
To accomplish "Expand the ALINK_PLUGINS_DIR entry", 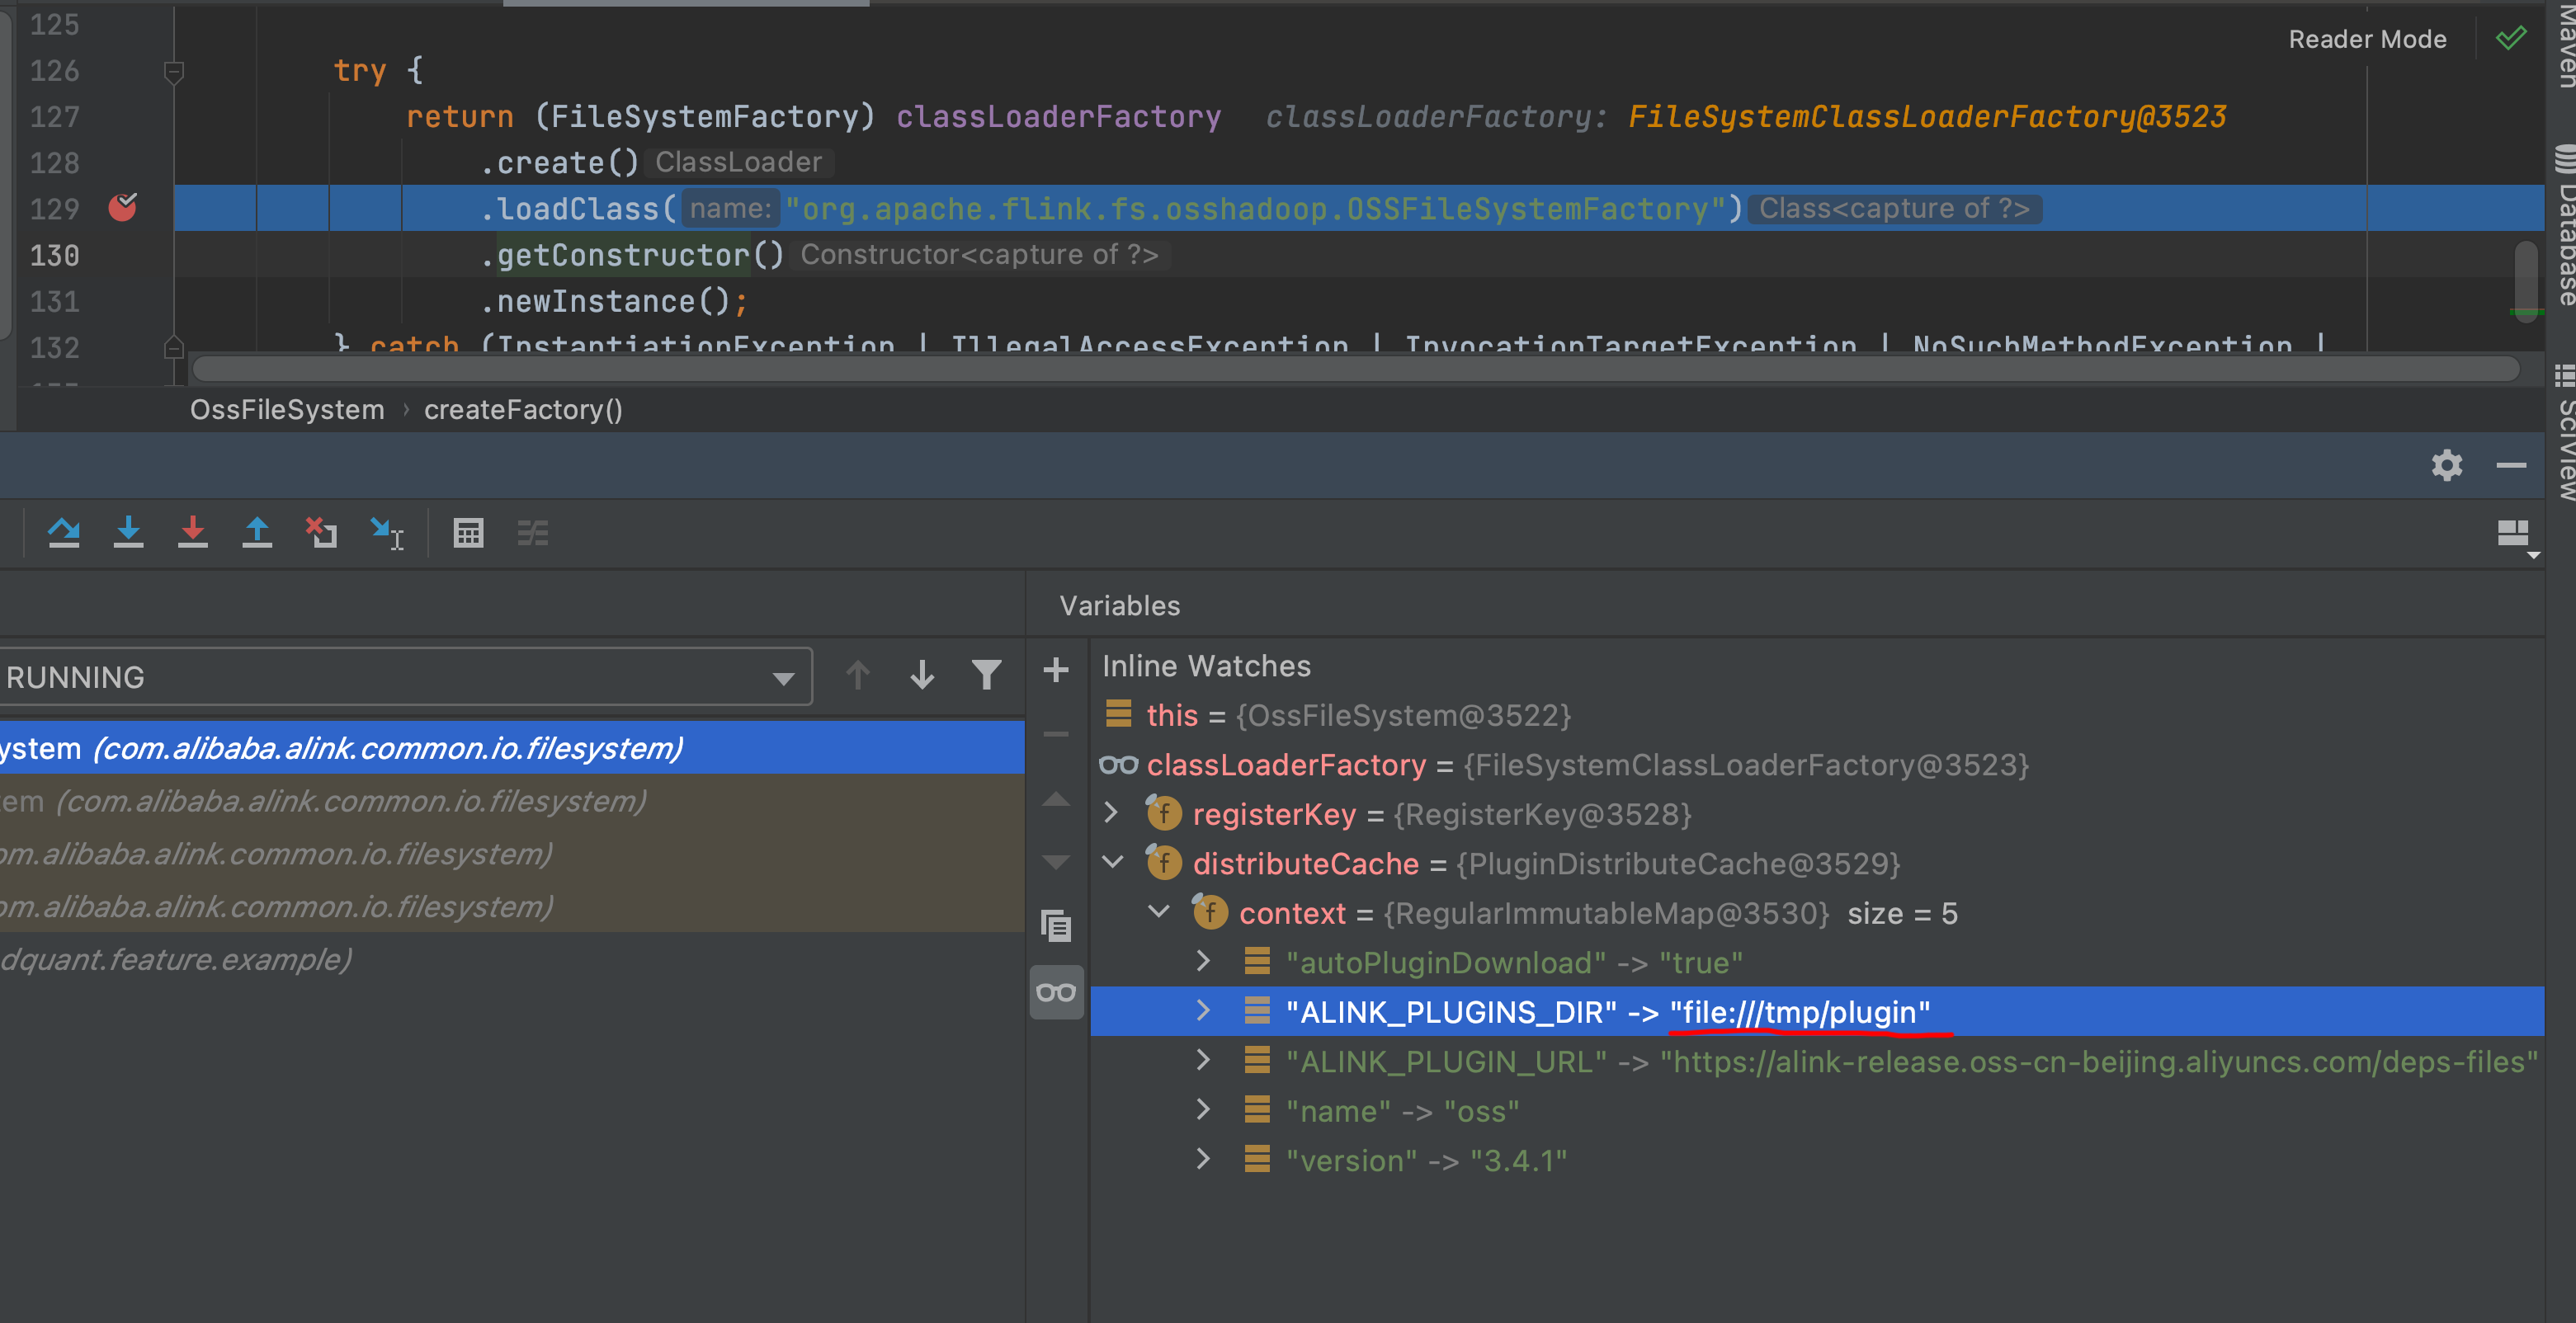I will [1203, 1011].
